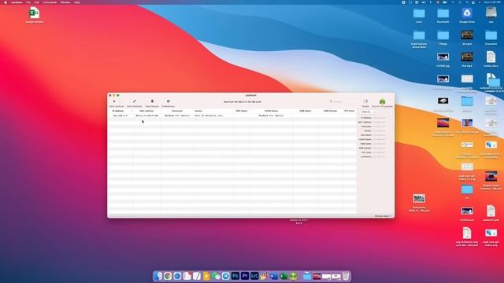Launch Lightroom Classic from the Dock
This screenshot has width=504, height=283.
[254, 276]
